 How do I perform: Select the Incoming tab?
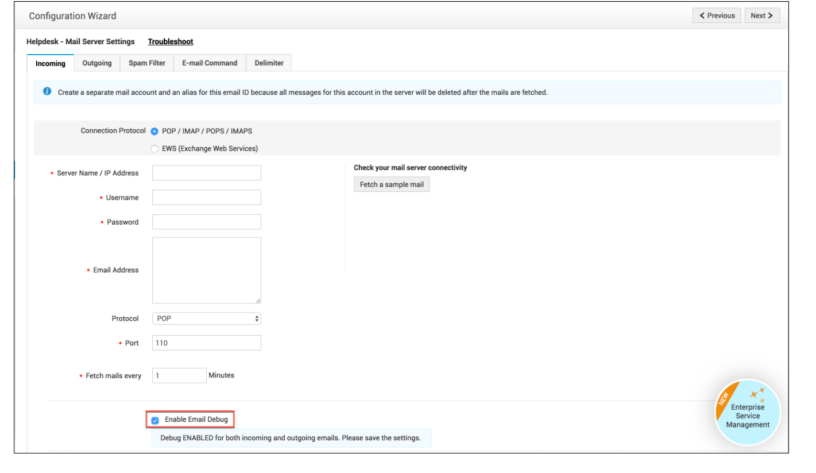(x=51, y=63)
